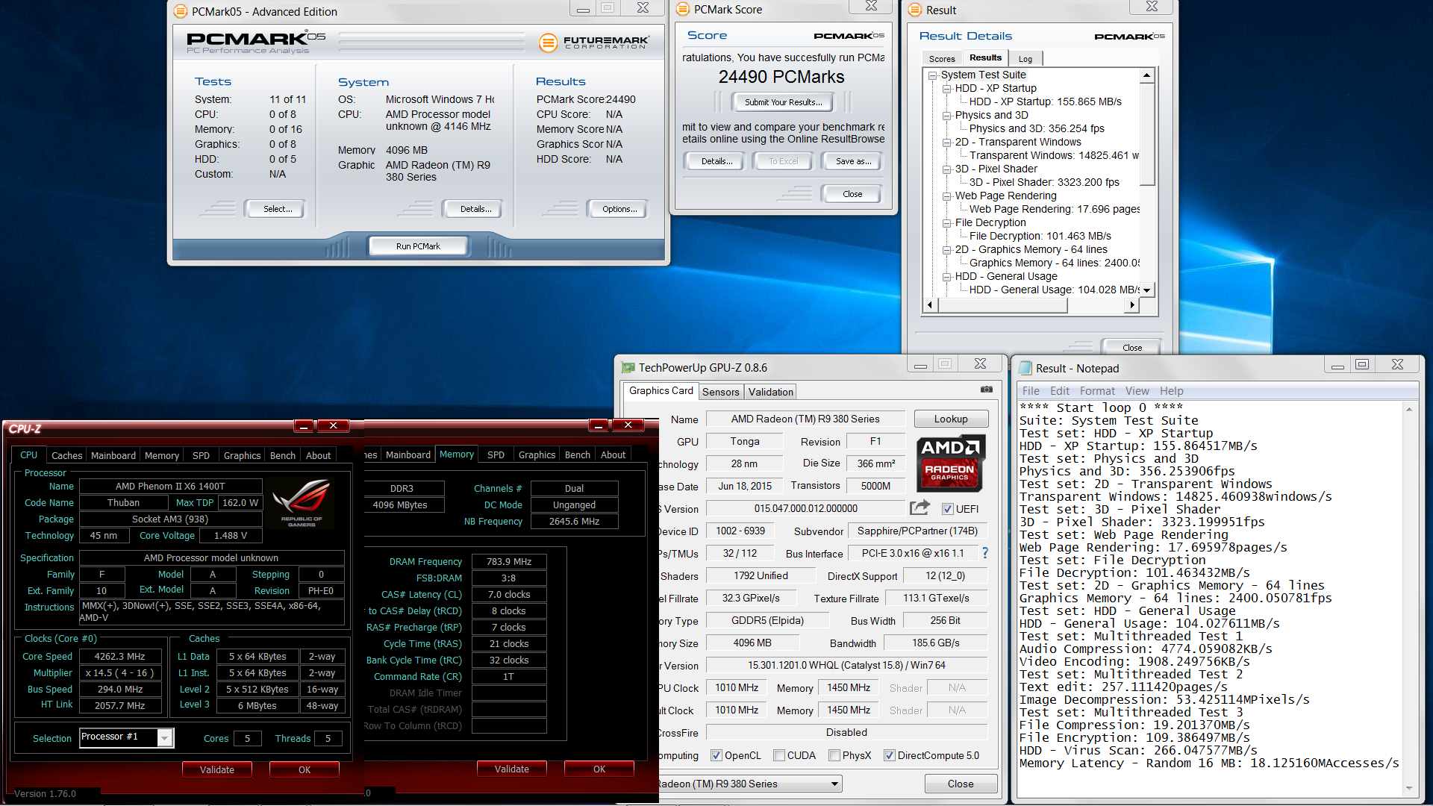Open the SPD tab in CPU-Z Memory window

496,455
